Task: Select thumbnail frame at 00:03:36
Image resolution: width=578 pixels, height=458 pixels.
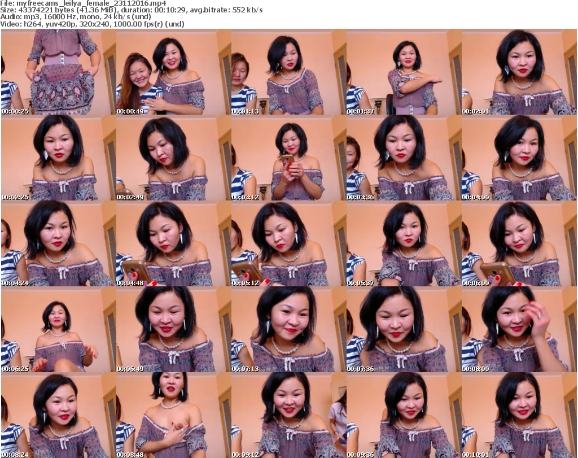Action: coord(404,158)
